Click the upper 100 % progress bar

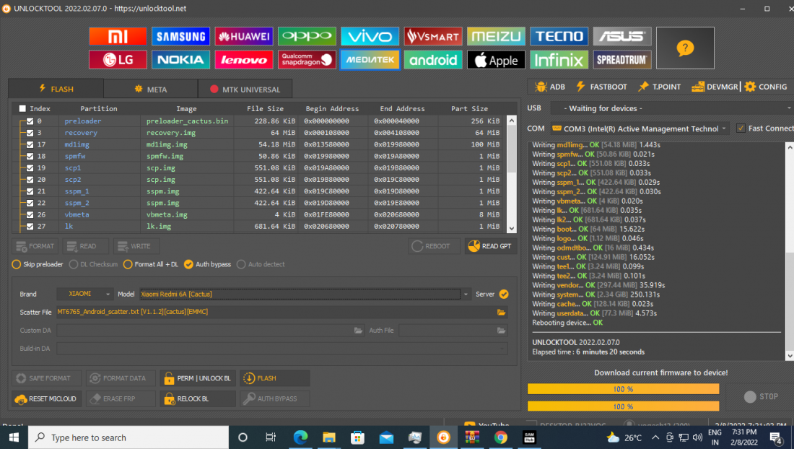pos(624,389)
